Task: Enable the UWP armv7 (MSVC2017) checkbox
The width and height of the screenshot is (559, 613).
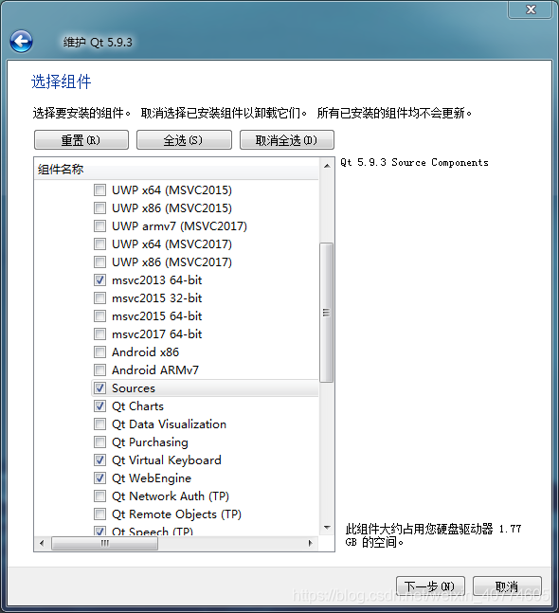Action: (x=100, y=226)
